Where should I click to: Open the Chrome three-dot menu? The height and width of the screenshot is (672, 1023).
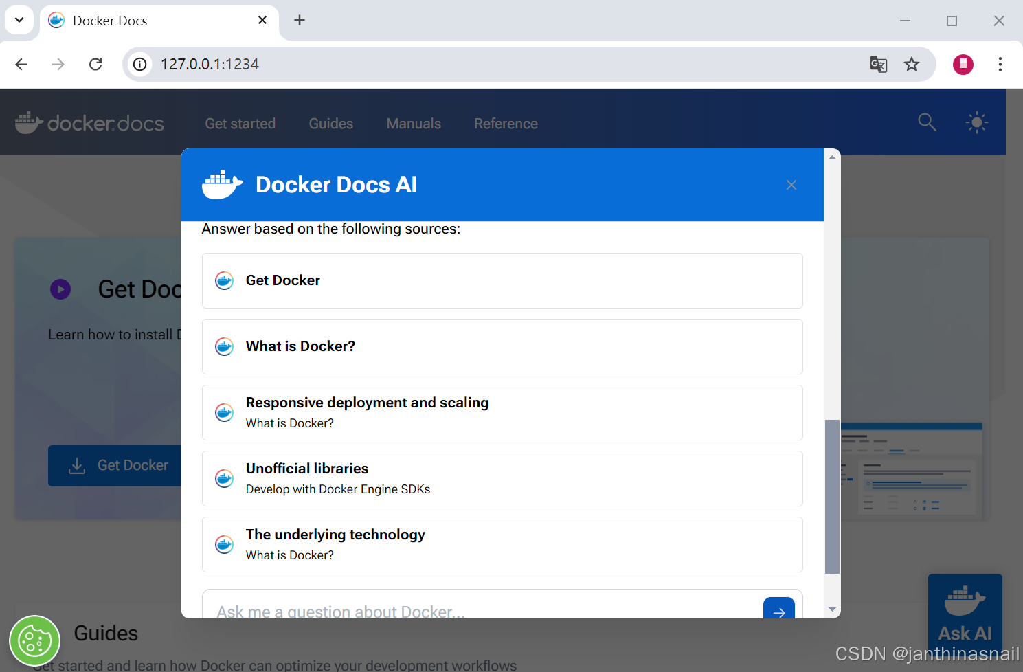[x=1000, y=64]
